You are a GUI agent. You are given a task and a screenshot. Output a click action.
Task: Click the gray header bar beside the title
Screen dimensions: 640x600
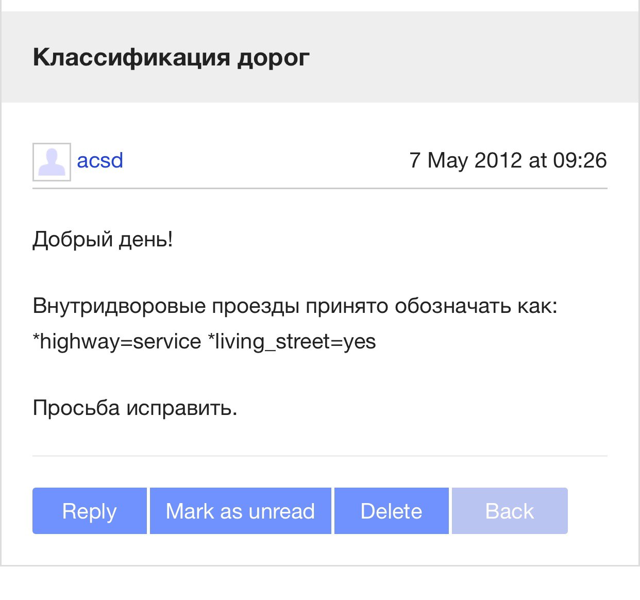click(x=464, y=57)
